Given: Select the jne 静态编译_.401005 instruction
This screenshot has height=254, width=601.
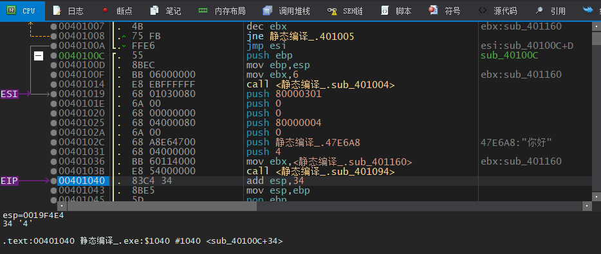Looking at the screenshot, I should click(x=300, y=37).
